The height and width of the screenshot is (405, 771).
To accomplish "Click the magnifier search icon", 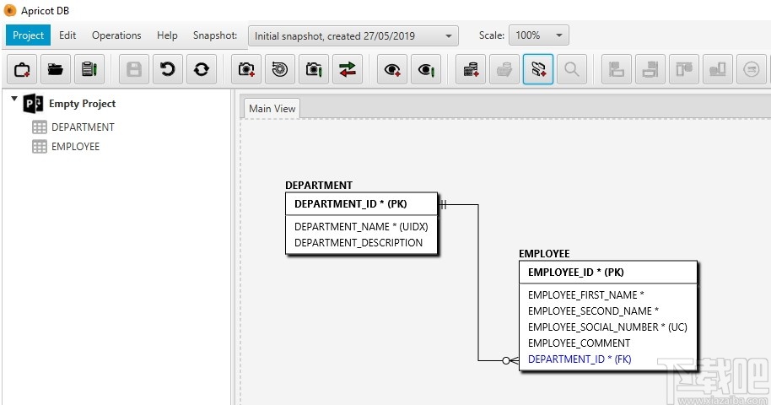I will click(x=571, y=69).
